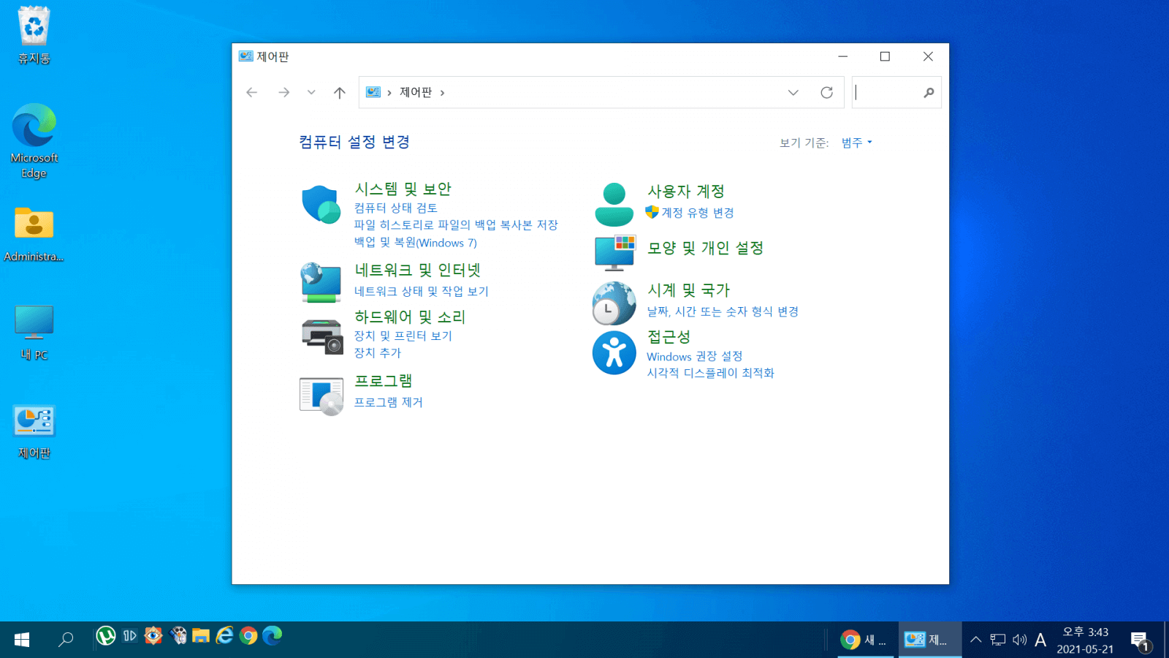Screen dimensions: 1169x658
Task: Open 모양 및 개인 설정 heading
Action: click(705, 249)
